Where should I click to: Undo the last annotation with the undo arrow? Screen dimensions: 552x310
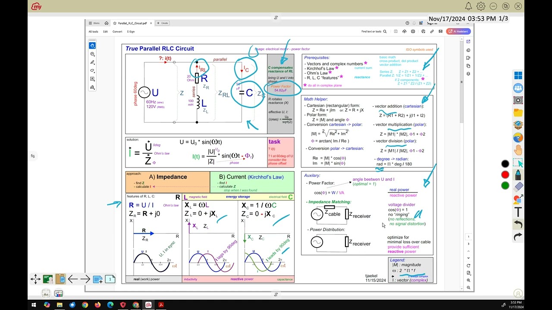[x=518, y=224]
